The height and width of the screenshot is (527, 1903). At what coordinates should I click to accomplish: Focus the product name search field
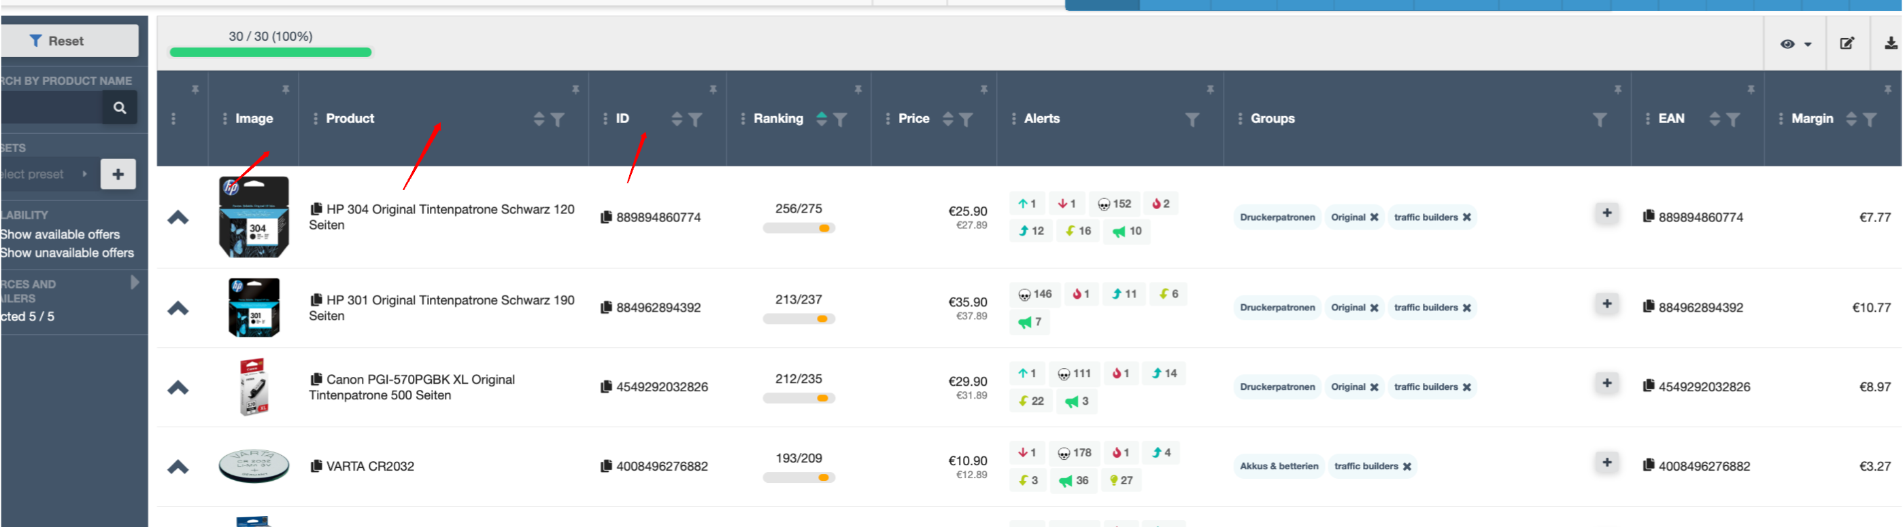tap(50, 108)
